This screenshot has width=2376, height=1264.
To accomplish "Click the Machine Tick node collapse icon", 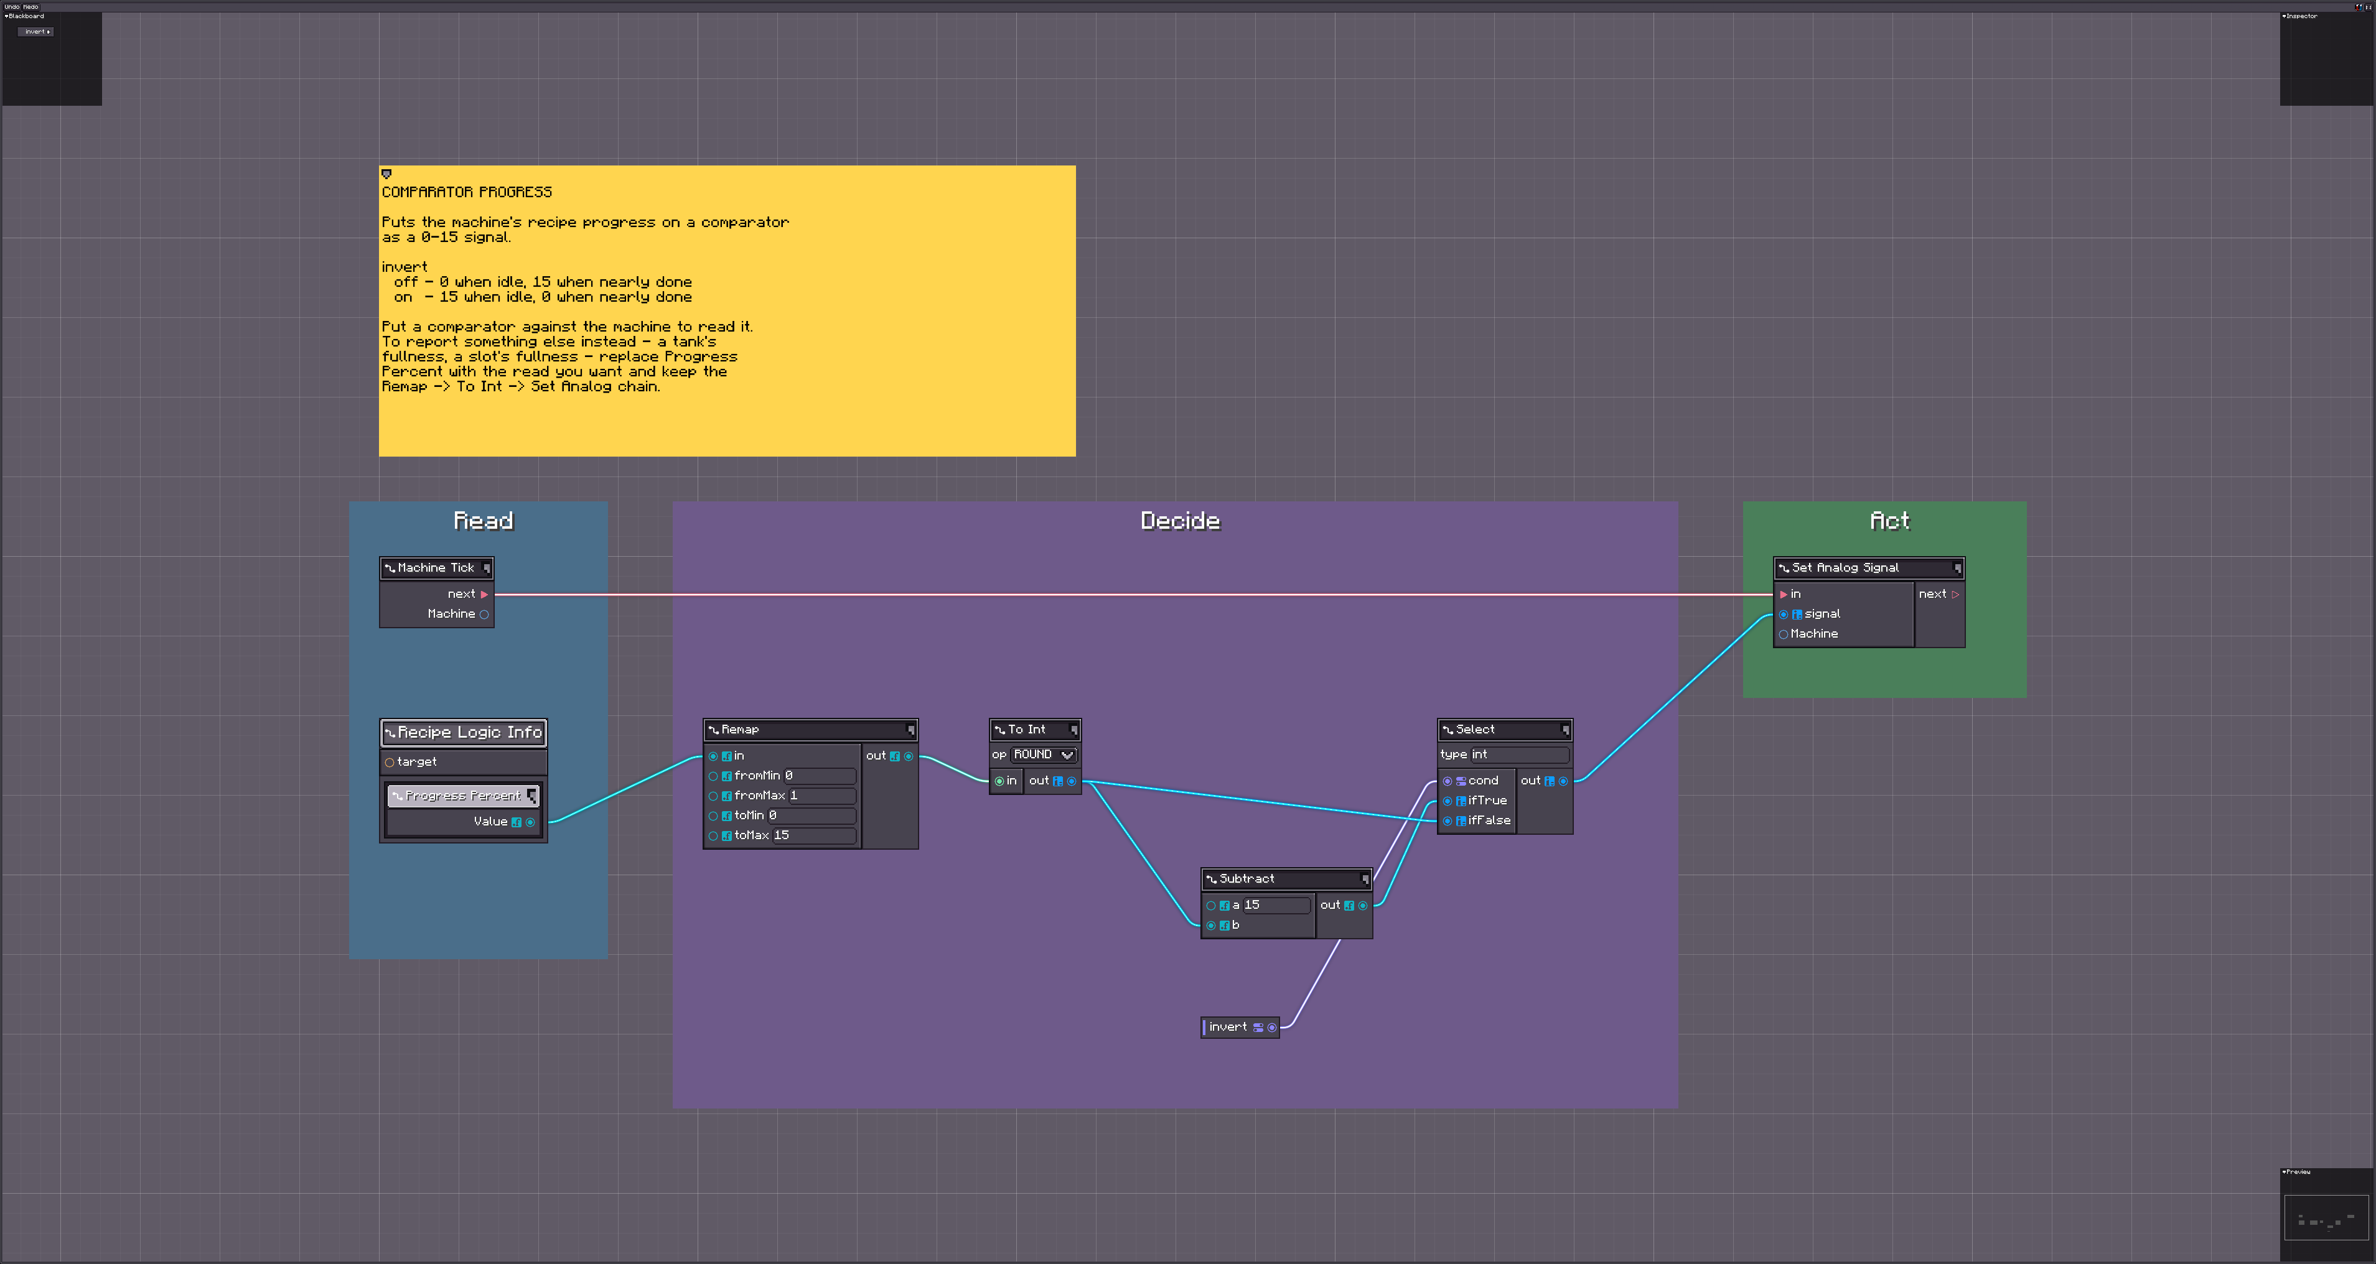I will click(486, 568).
